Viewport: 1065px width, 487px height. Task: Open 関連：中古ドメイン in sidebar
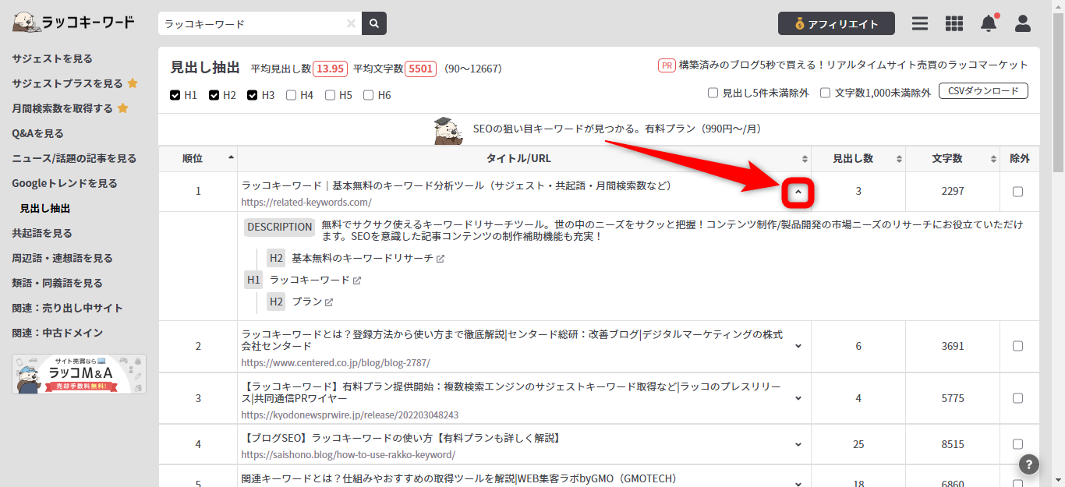(x=57, y=333)
